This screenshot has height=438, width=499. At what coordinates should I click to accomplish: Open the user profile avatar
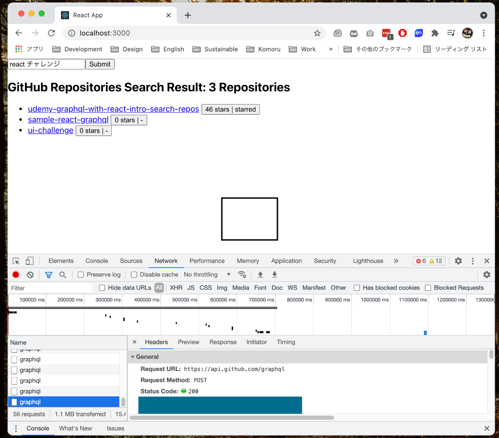467,33
